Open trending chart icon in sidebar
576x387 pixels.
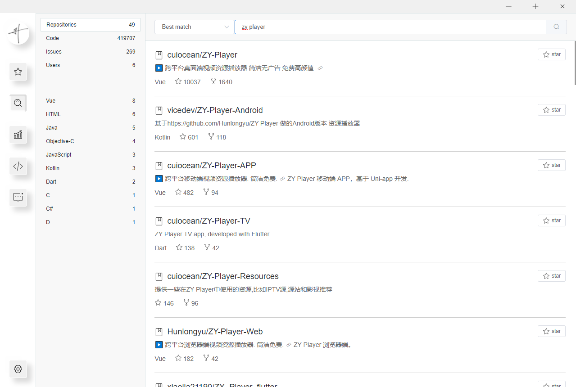point(18,135)
